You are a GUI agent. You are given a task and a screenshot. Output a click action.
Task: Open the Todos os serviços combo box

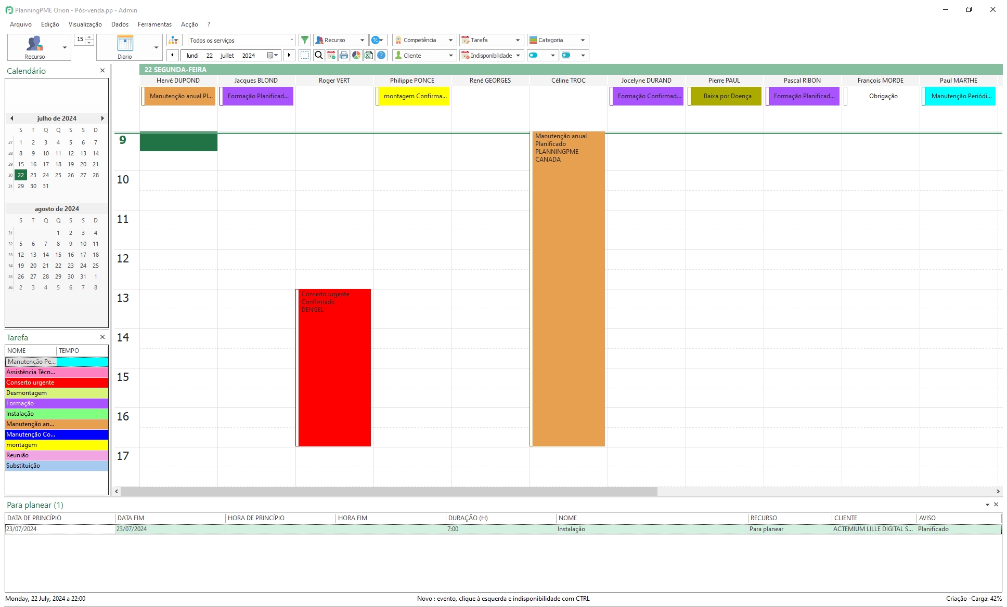[241, 40]
